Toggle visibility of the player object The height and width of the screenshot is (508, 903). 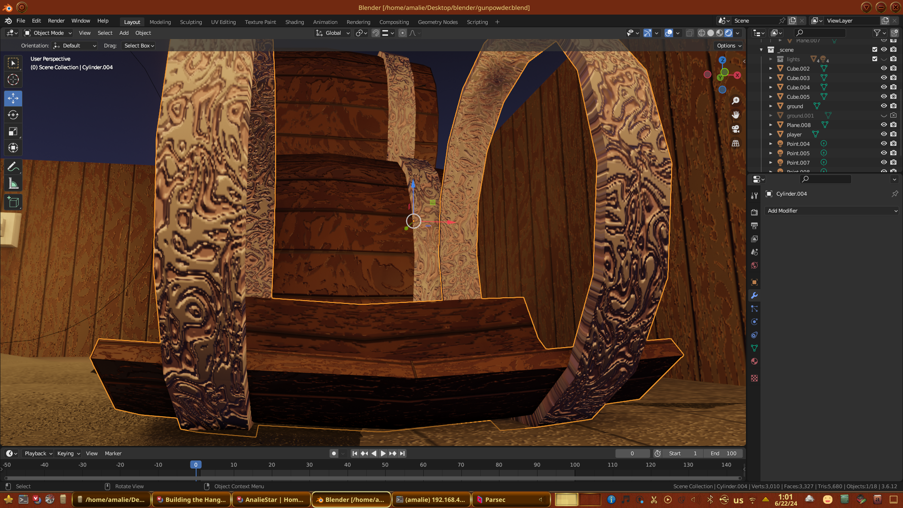click(x=884, y=134)
